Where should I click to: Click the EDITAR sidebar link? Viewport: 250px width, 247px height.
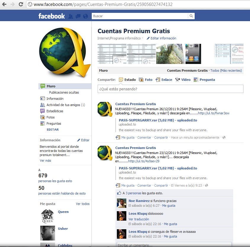(53, 129)
